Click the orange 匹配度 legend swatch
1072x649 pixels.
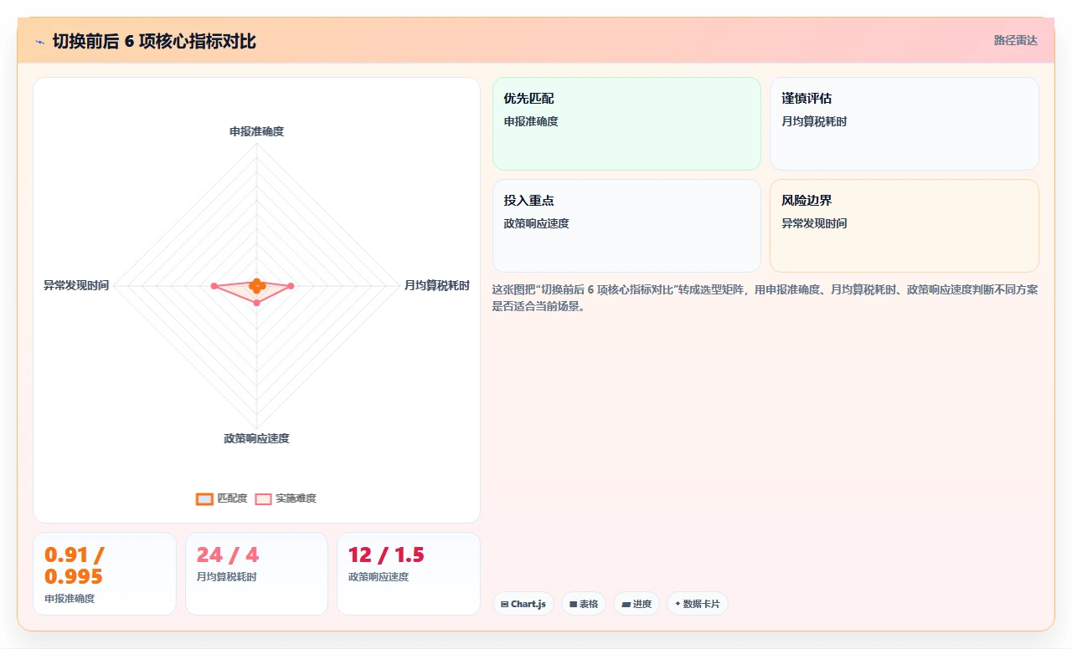point(204,498)
